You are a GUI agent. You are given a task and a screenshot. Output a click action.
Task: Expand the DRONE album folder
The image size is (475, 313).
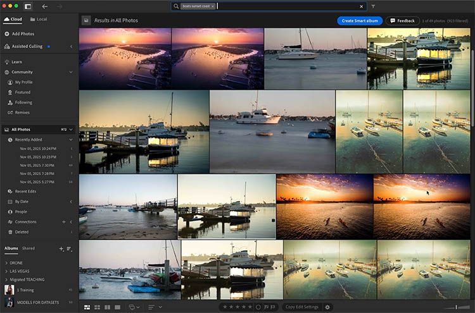[6, 263]
